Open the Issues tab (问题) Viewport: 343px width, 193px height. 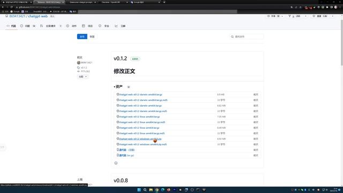27,26
